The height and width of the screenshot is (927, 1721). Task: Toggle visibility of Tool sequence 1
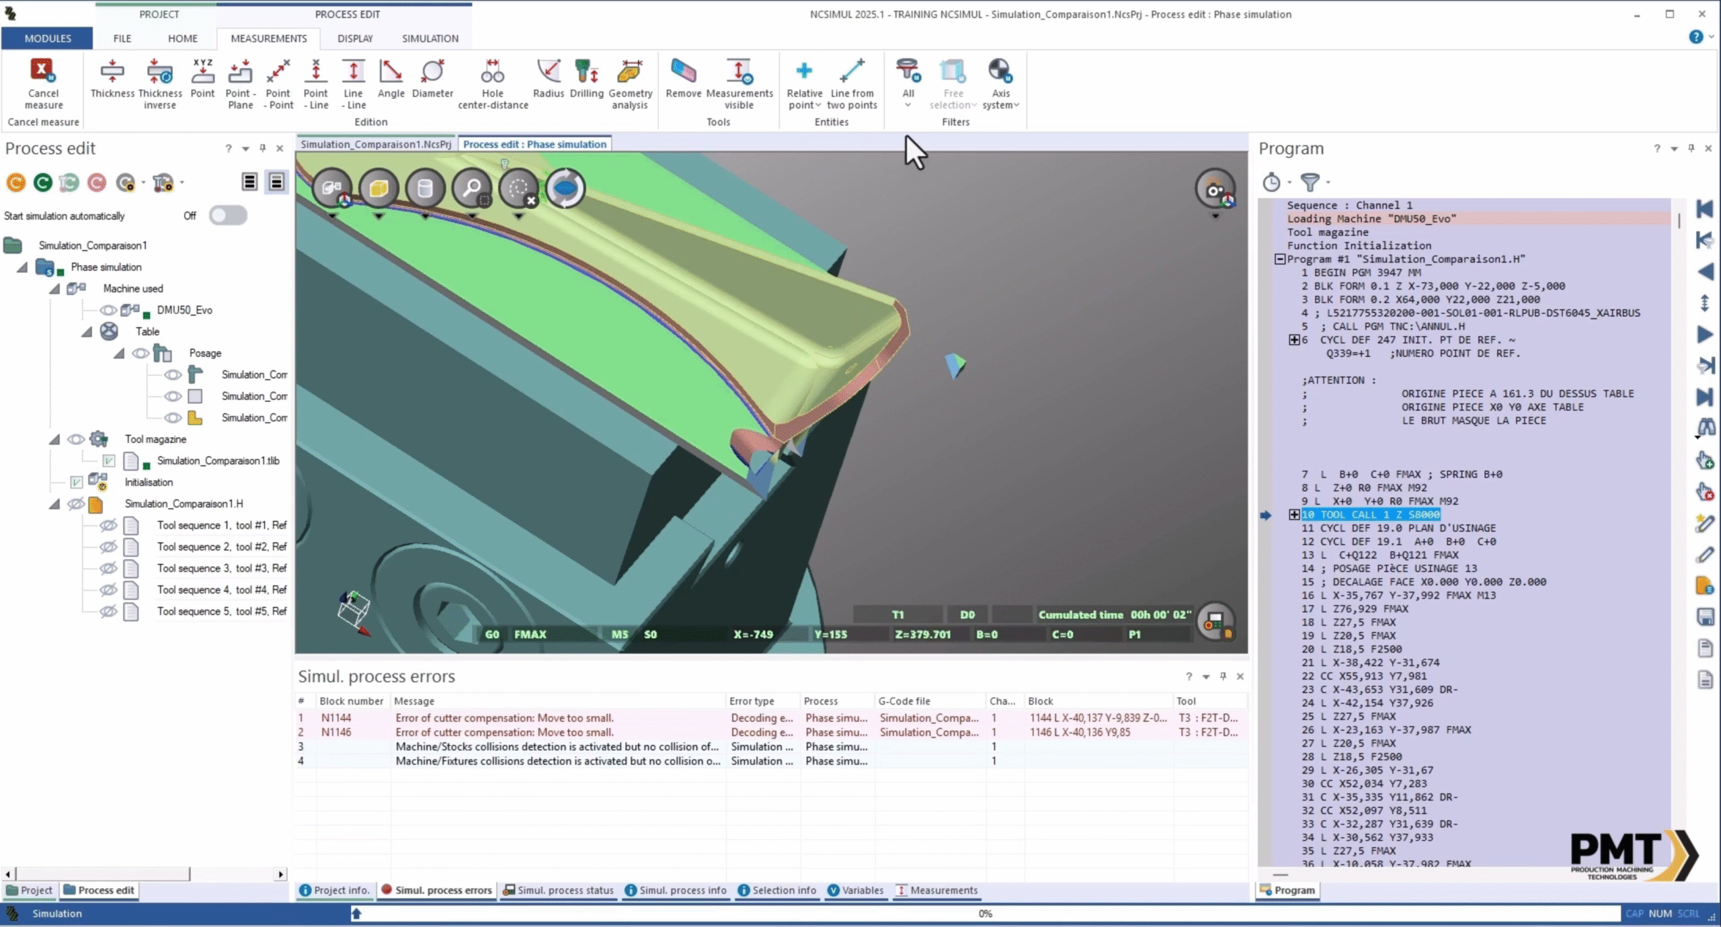(108, 526)
